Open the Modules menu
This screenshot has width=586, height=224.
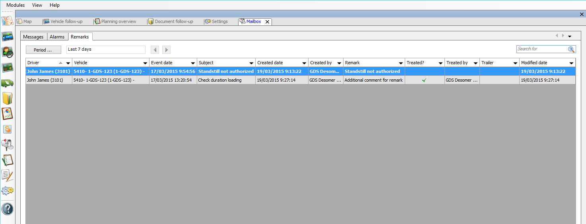click(x=16, y=5)
